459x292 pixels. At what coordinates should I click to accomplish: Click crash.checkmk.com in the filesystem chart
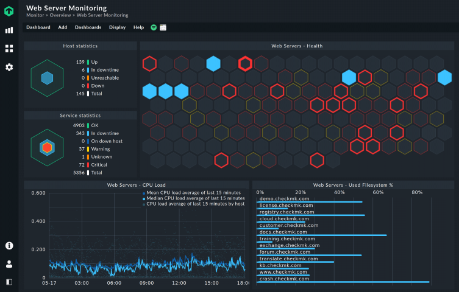(284, 279)
